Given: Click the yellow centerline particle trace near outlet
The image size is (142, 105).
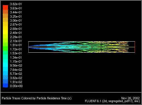Looking at the screenshot, I should (x=131, y=47).
